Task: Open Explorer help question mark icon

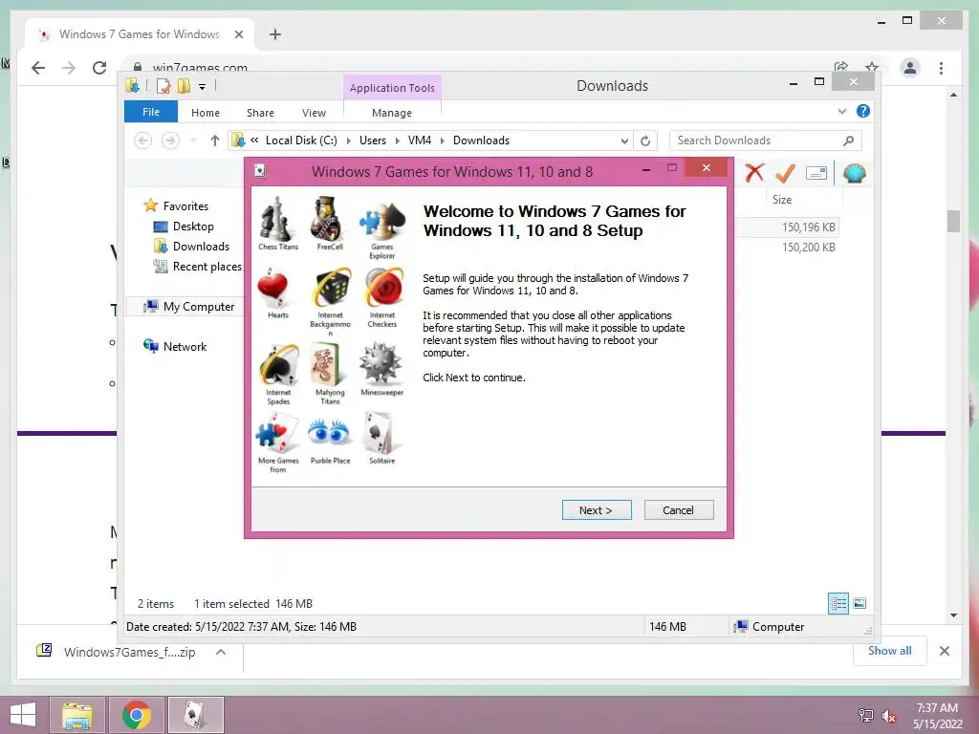Action: pos(863,111)
